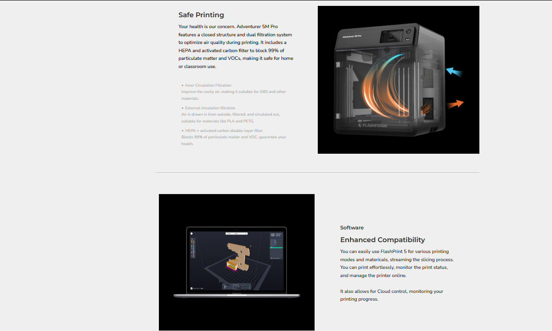
Task: Click the "Safe Printing" heading
Action: coord(201,15)
